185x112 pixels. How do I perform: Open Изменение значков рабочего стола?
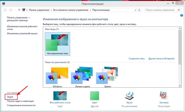coord(22,28)
